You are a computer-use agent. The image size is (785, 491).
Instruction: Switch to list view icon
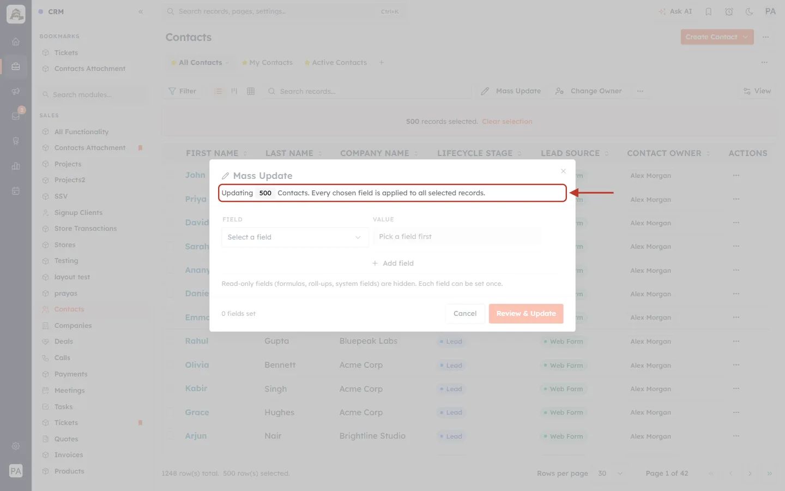[218, 91]
